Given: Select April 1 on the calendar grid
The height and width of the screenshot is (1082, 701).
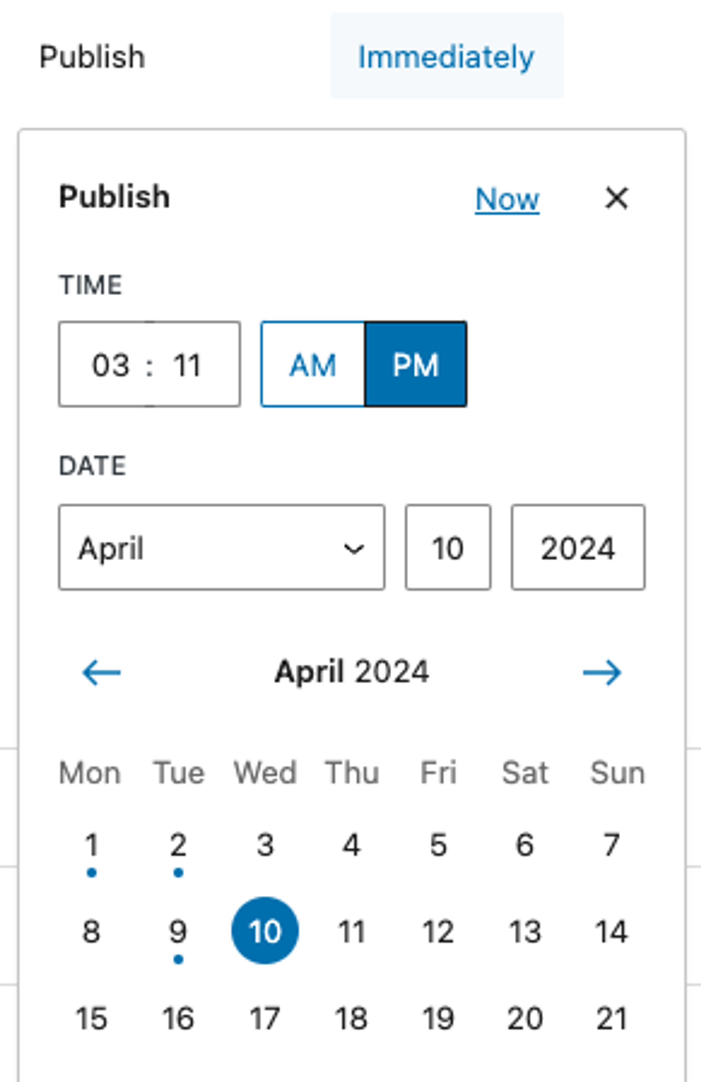Looking at the screenshot, I should 91,844.
